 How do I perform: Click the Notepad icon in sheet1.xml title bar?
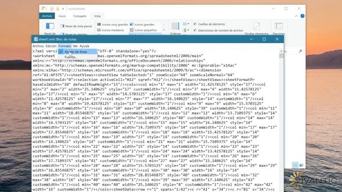36,39
